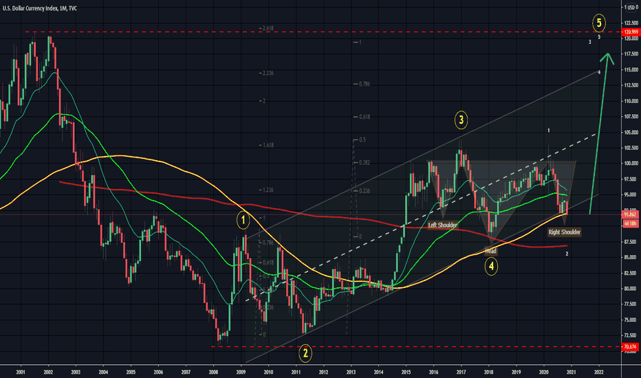641x378 pixels.
Task: Click the 110.000 price axis label
Action: pyautogui.click(x=631, y=101)
